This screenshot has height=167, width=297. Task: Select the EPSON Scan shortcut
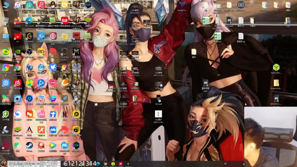pos(6,131)
